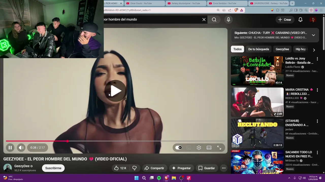The image size is (325, 182).
Task: Subscribe with the Suscribirme button
Action: [53, 168]
